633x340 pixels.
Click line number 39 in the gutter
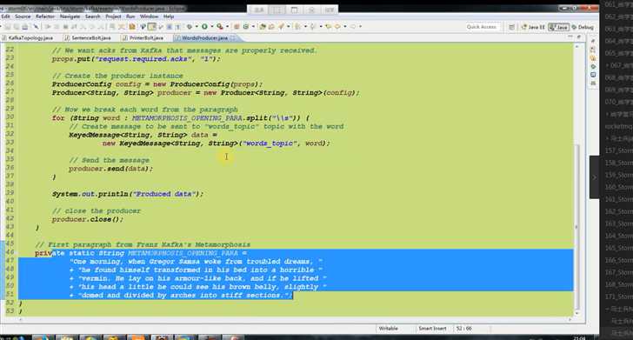coord(10,193)
